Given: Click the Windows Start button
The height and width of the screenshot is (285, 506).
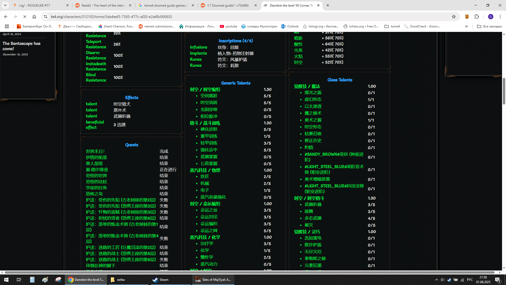Looking at the screenshot, I should pos(6,280).
